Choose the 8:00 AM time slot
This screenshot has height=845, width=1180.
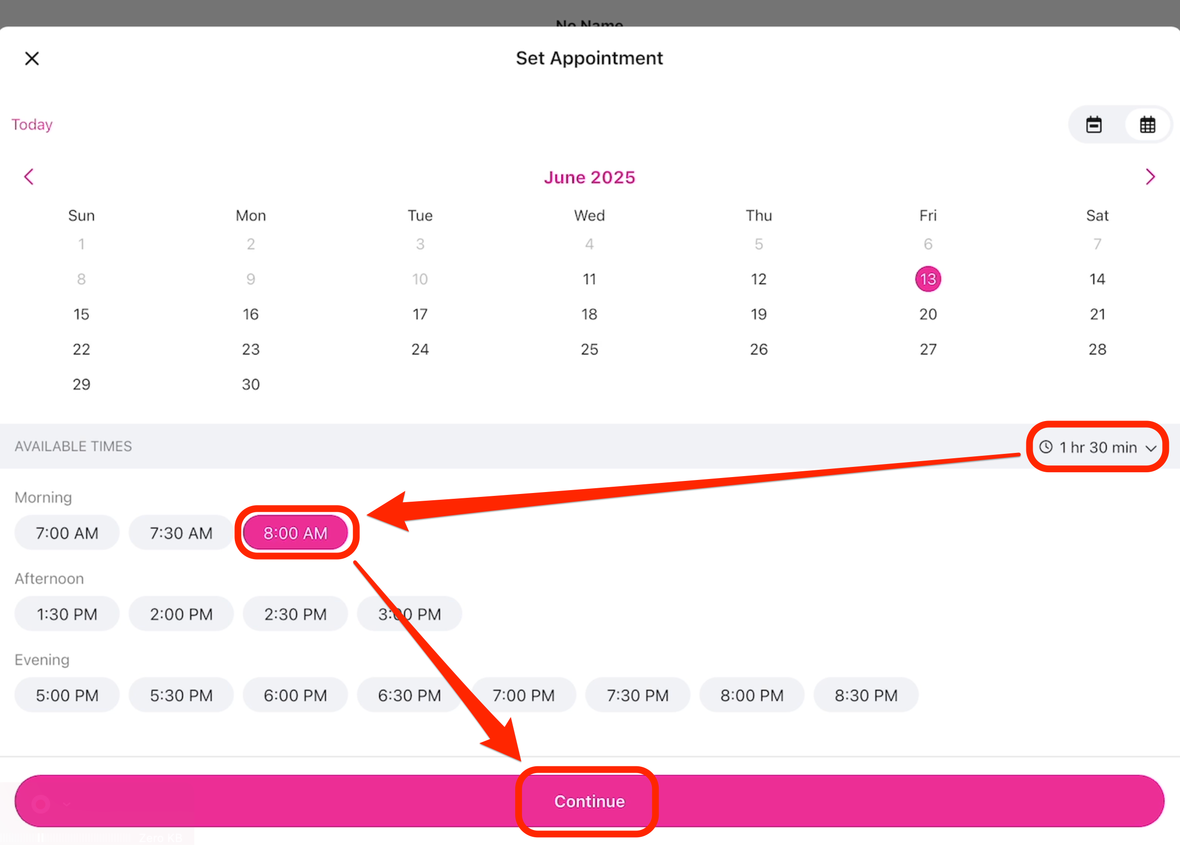(296, 533)
